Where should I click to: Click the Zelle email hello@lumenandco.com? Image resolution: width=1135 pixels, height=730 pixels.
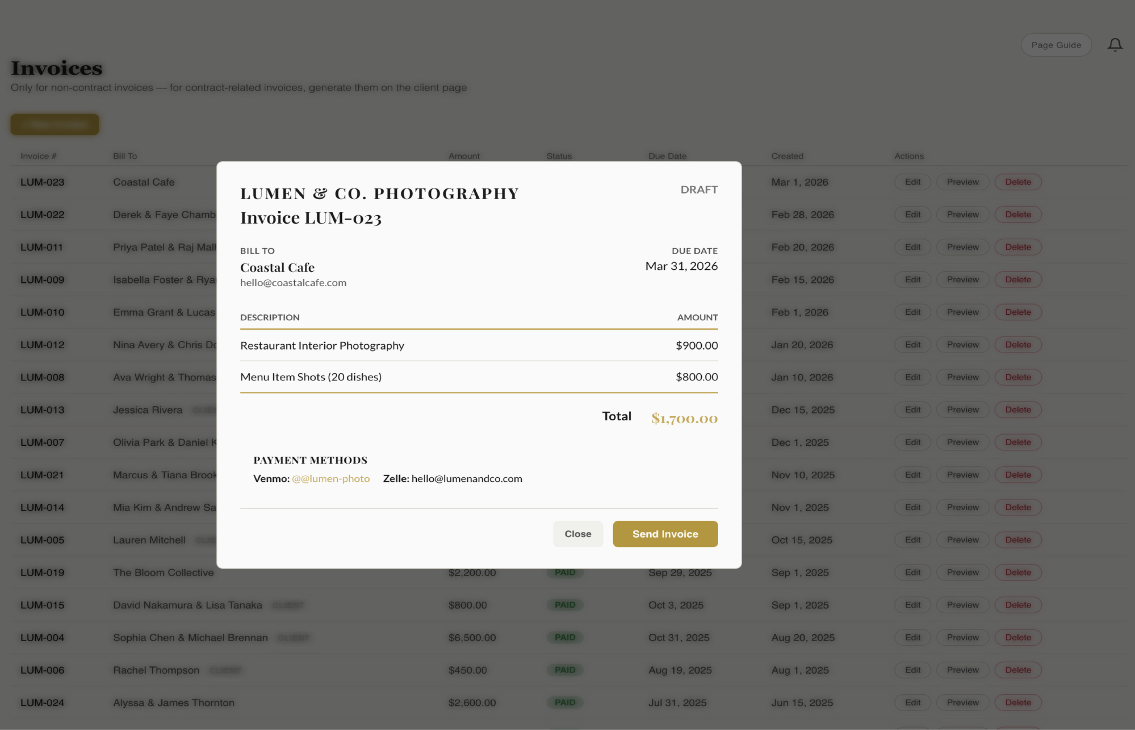click(x=466, y=478)
